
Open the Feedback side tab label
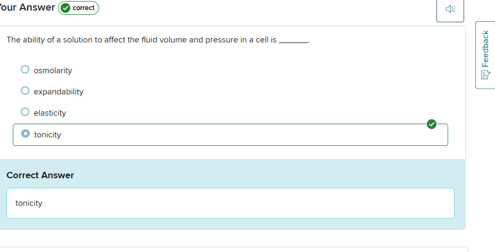(x=485, y=49)
